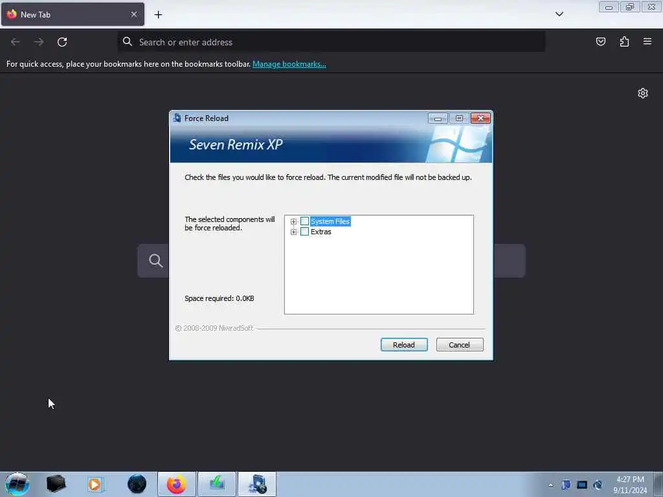Viewport: 663px width, 497px height.
Task: Close the New Tab tab
Action: tap(133, 14)
